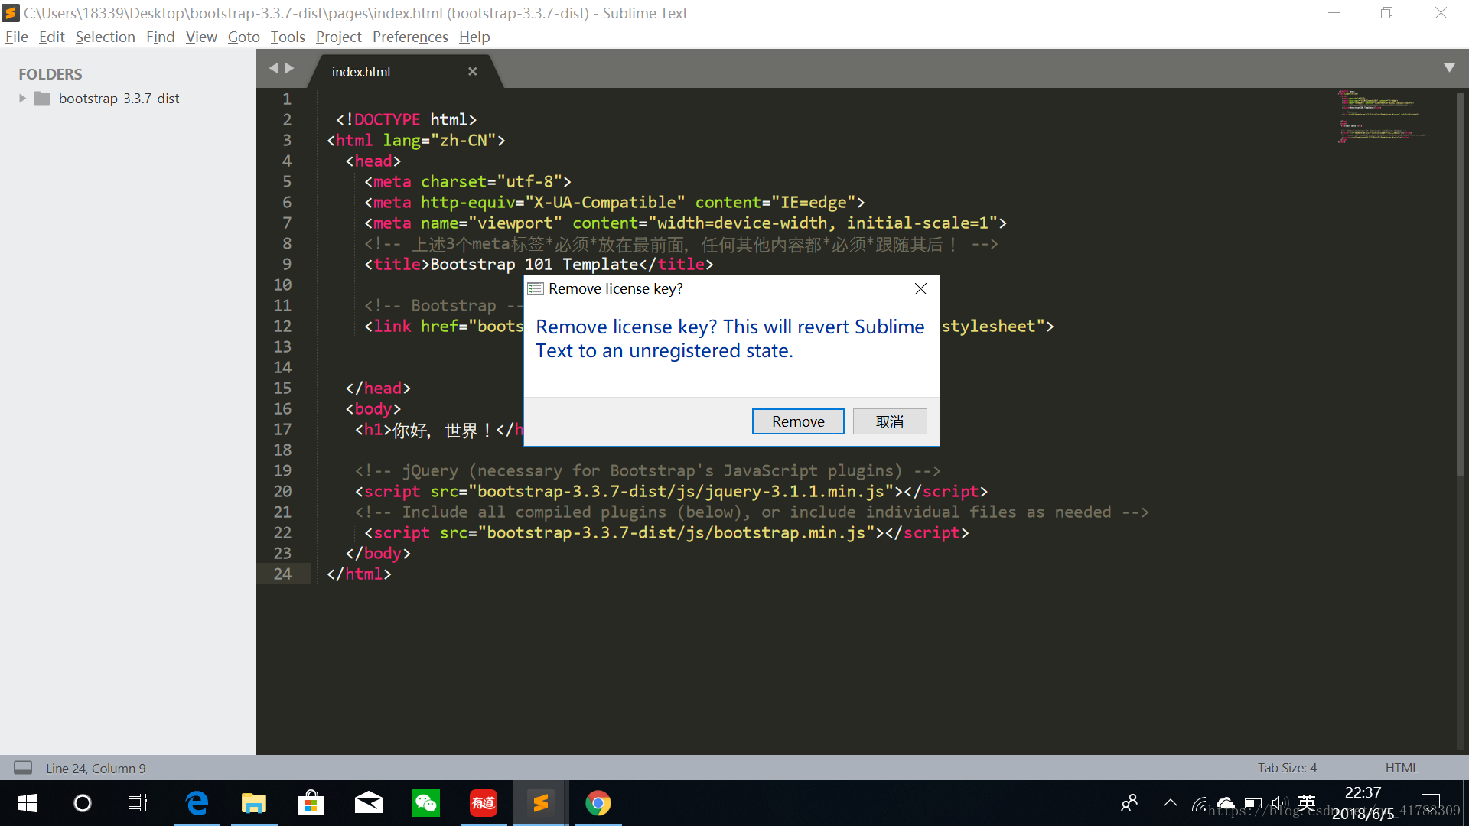The height and width of the screenshot is (826, 1469).
Task: Click the jquery-3.1.1.min.js script line
Action: point(671,491)
